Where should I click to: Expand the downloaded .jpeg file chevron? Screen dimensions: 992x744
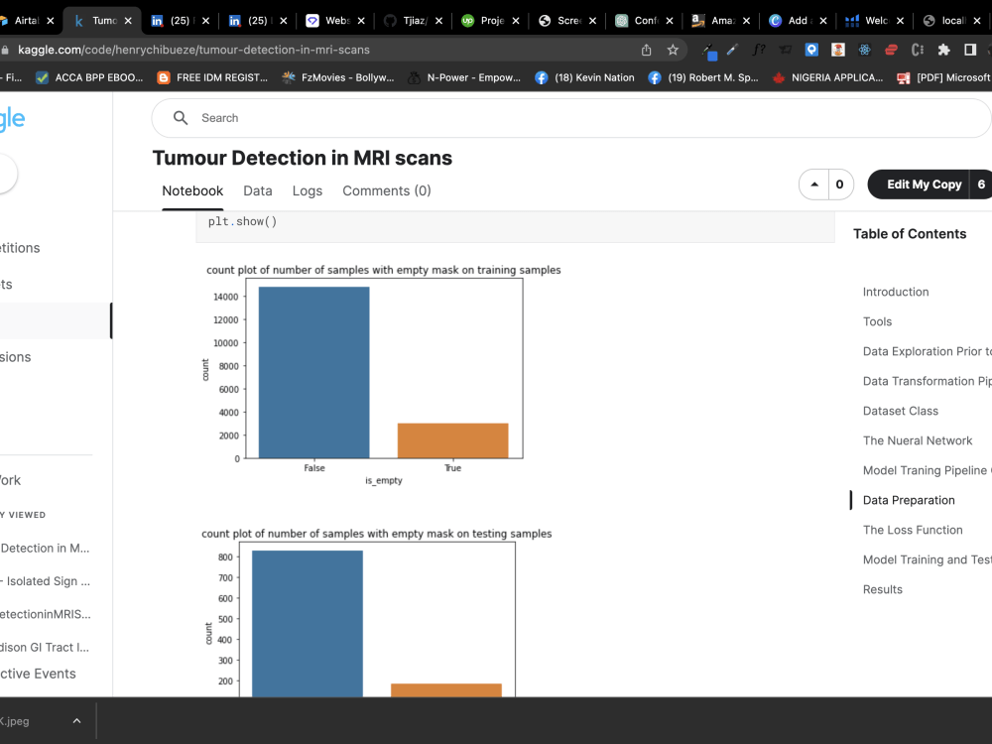76,720
